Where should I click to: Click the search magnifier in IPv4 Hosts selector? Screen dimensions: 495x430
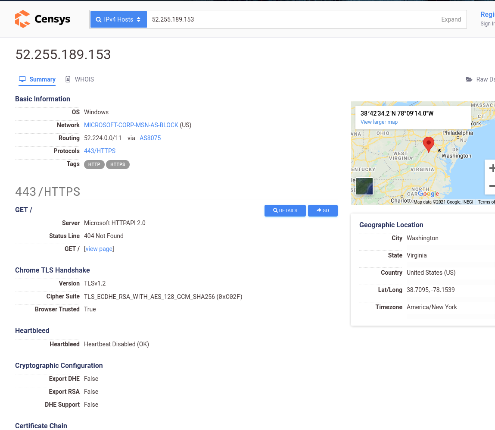pyautogui.click(x=99, y=19)
